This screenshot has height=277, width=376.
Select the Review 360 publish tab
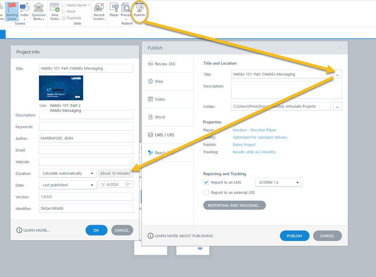coord(167,64)
